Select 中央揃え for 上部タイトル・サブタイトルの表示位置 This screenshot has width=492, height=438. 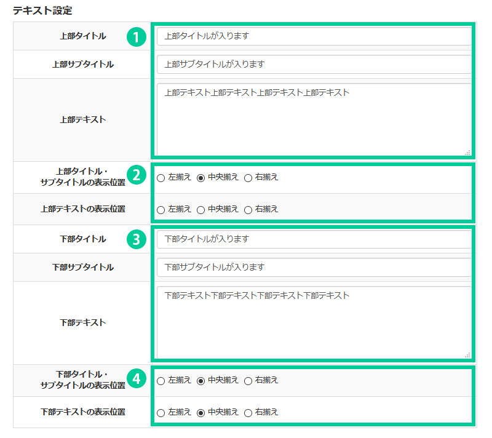[x=200, y=178]
